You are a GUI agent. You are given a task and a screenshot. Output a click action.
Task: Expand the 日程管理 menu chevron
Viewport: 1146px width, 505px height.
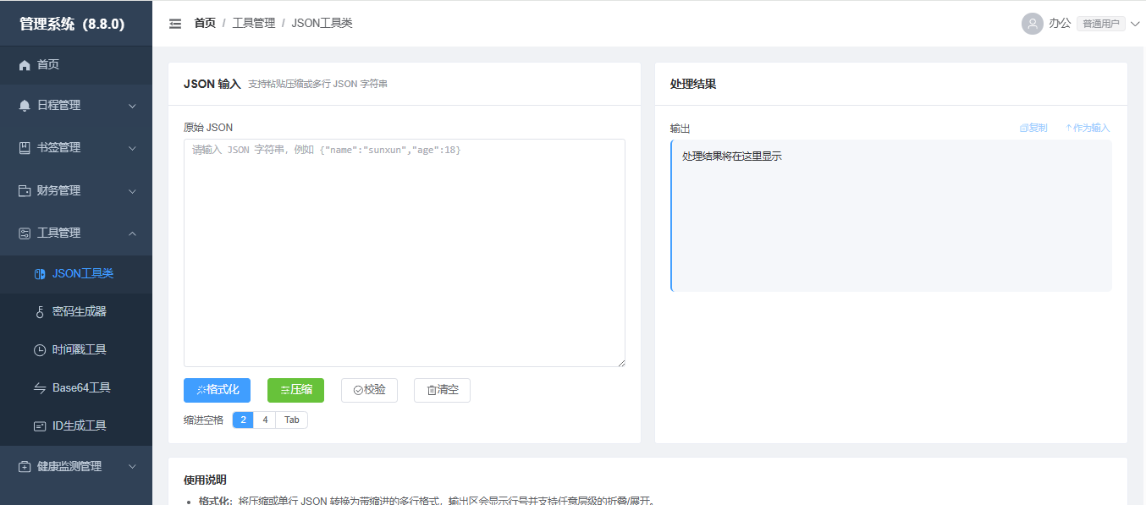click(132, 106)
